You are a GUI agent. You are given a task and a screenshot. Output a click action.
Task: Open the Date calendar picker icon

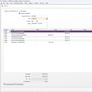pyautogui.click(x=47, y=19)
